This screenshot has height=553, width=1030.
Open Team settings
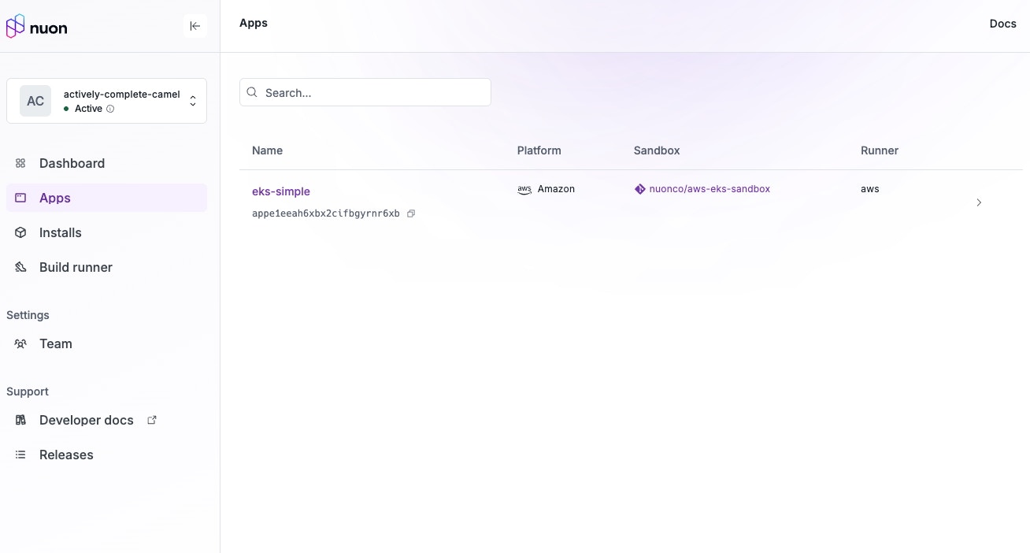coord(106,343)
